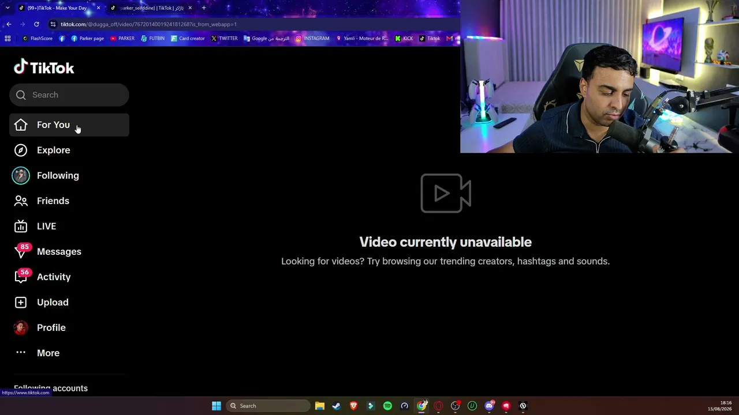Image resolution: width=739 pixels, height=415 pixels.
Task: Expand the More menu
Action: coord(69,353)
